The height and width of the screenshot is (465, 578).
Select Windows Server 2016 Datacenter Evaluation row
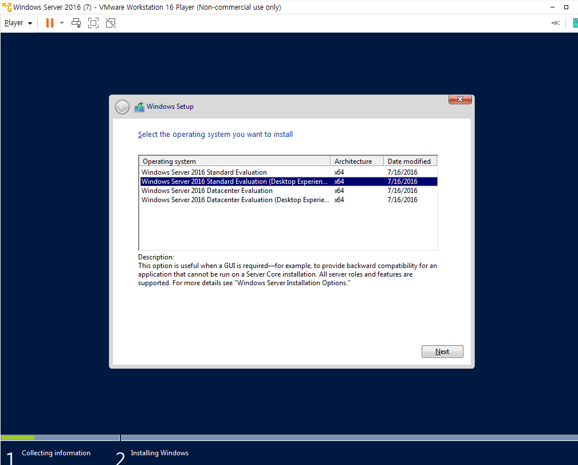289,191
